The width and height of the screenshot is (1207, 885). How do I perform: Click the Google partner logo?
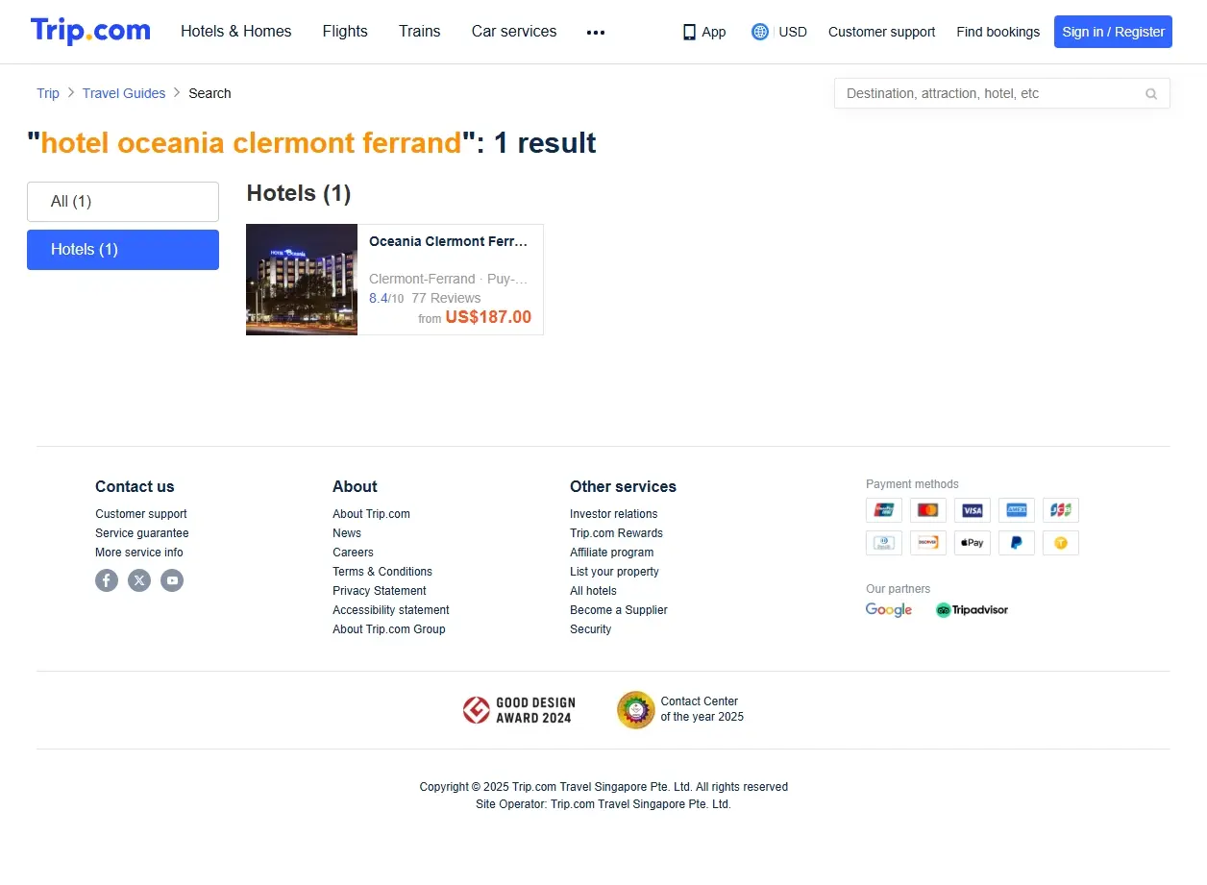tap(889, 610)
